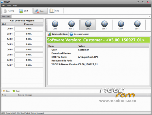The image size is (152, 115).
Task: Click the Cell 2 progress bar
Action: [x=29, y=39]
